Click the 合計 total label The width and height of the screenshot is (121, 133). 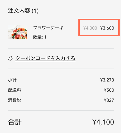point(15,122)
